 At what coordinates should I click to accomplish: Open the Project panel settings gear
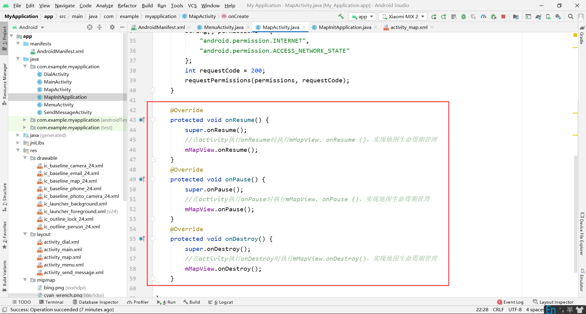pyautogui.click(x=112, y=27)
